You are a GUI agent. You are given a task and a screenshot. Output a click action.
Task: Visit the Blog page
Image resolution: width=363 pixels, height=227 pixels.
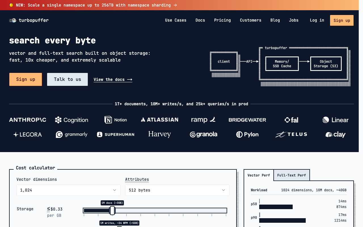pyautogui.click(x=275, y=20)
